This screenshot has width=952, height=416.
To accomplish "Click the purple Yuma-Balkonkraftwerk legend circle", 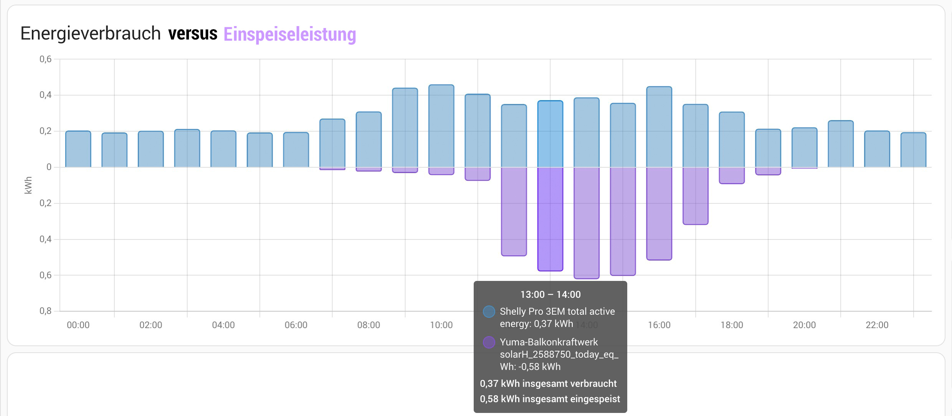I will (x=489, y=342).
